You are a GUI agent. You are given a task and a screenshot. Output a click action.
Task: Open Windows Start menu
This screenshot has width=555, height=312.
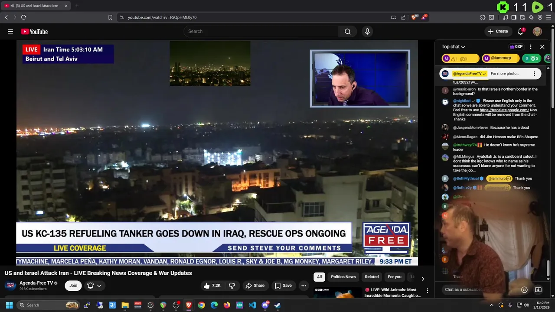(x=9, y=305)
